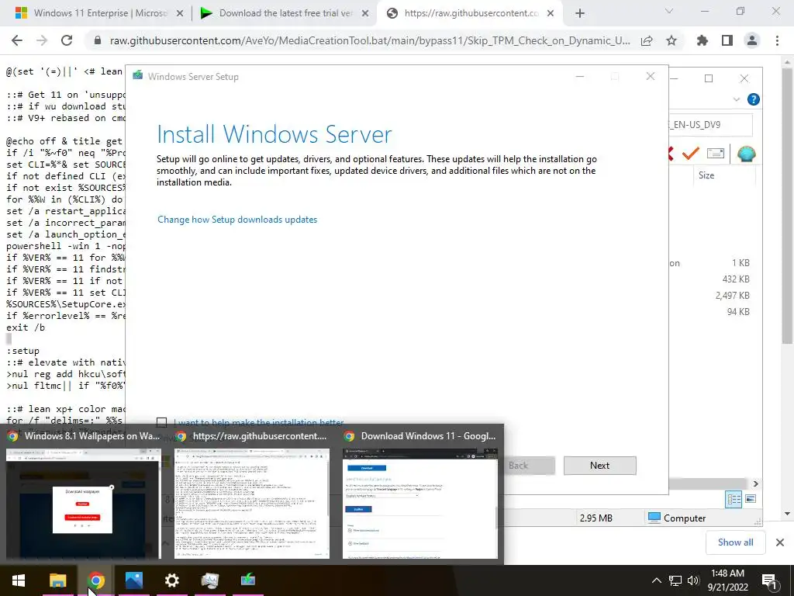Image resolution: width=794 pixels, height=596 pixels.
Task: Open File Explorer from taskbar
Action: [x=57, y=580]
